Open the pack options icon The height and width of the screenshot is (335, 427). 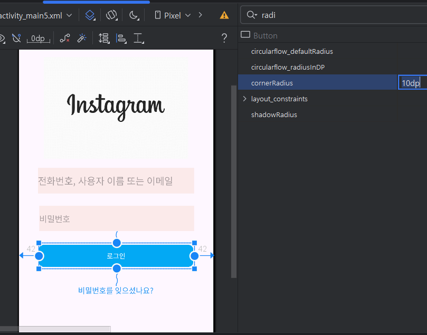(104, 38)
